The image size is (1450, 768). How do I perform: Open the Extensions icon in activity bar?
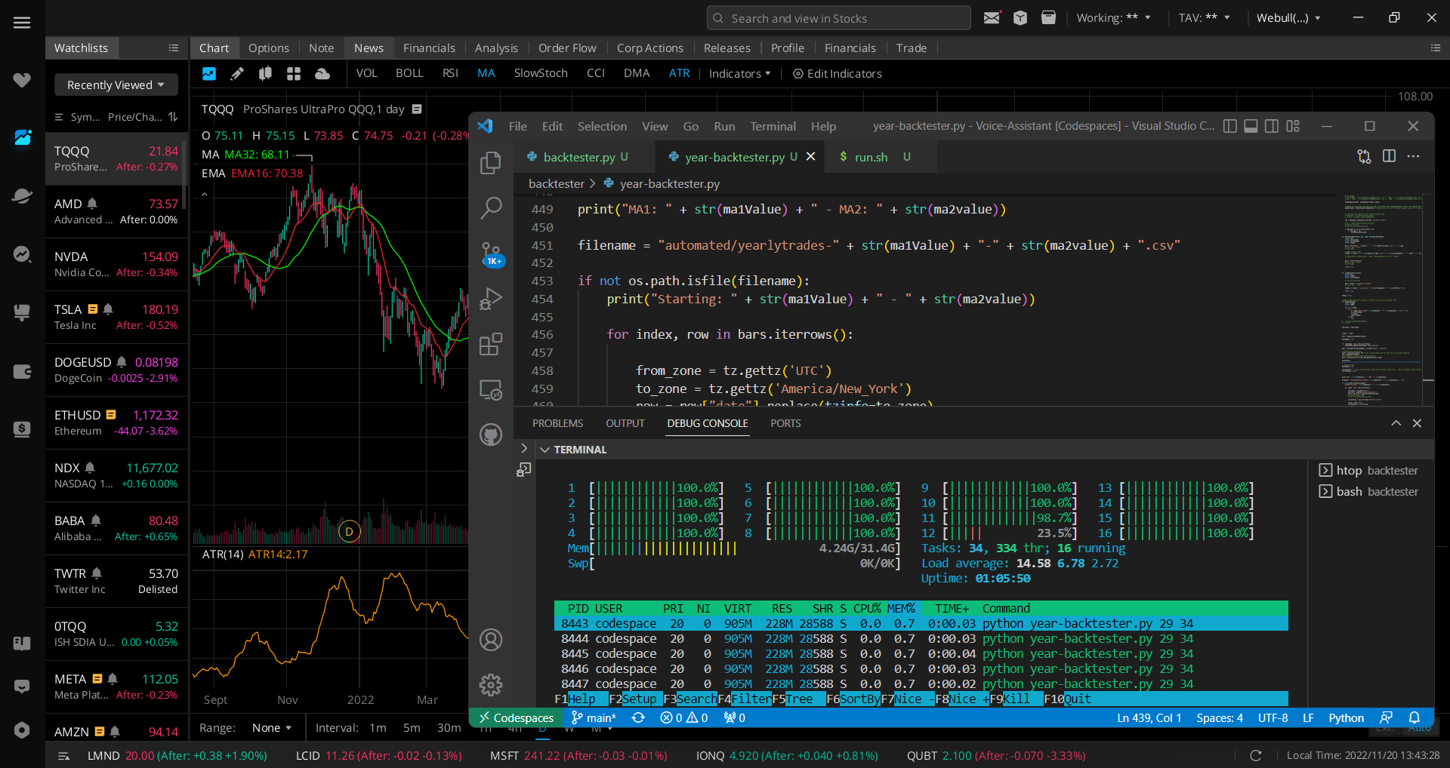click(x=491, y=344)
